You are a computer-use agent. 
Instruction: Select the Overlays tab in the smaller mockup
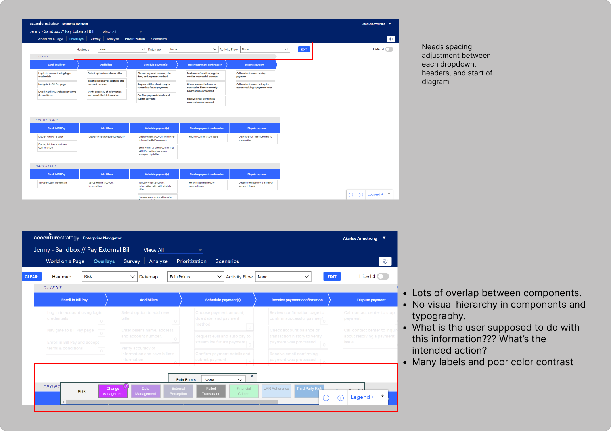tap(77, 39)
